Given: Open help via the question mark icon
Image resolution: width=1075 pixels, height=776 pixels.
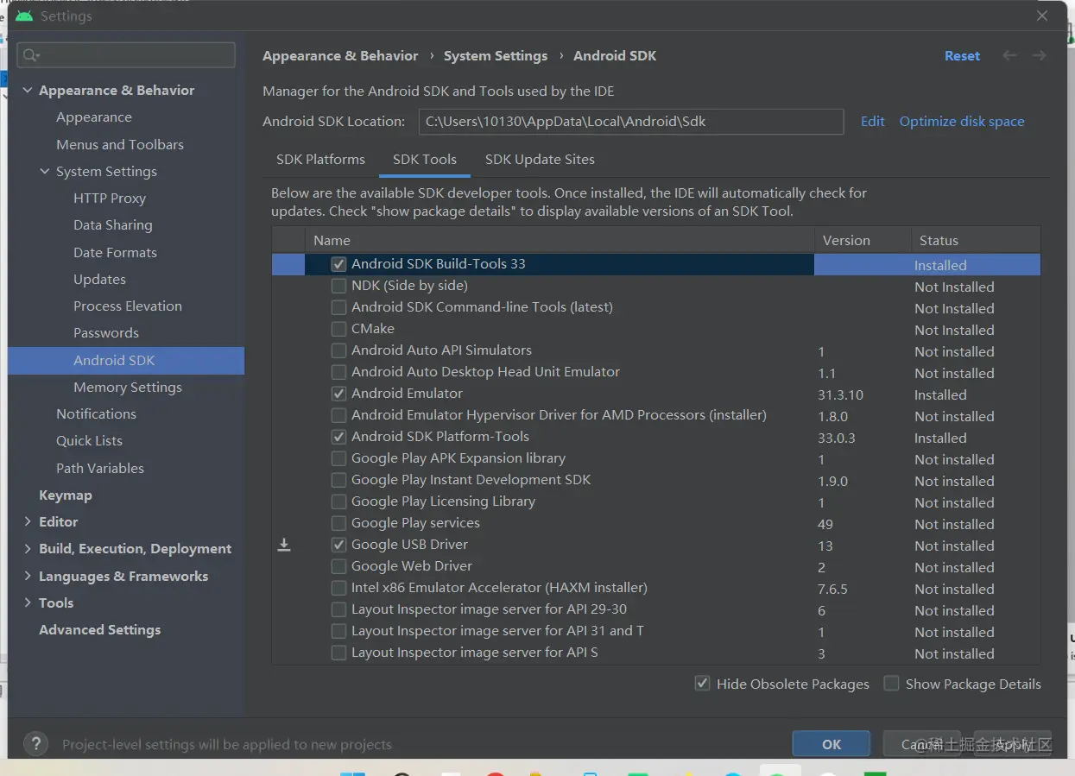Looking at the screenshot, I should tap(35, 743).
